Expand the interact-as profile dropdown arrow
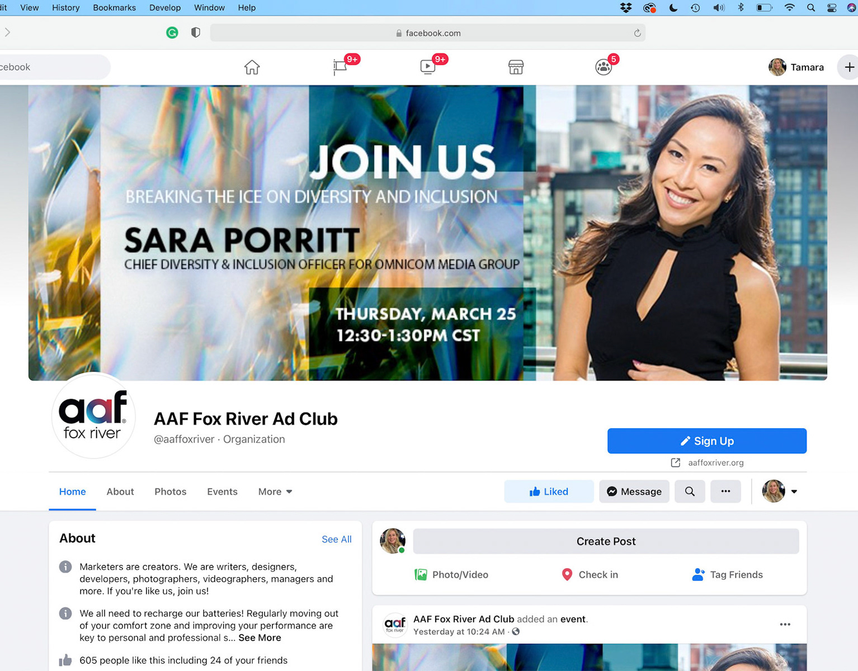 point(794,492)
